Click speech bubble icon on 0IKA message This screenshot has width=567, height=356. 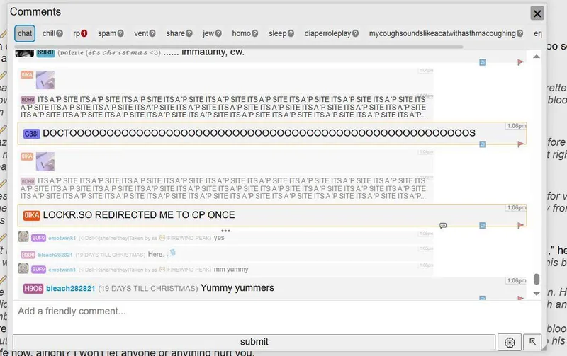443,225
